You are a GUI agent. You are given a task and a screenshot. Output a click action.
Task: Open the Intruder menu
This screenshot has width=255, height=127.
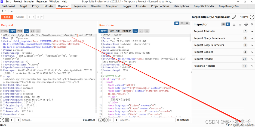pyautogui.click(x=29, y=2)
